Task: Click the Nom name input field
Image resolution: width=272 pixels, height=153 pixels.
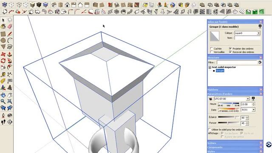Action: [247, 38]
